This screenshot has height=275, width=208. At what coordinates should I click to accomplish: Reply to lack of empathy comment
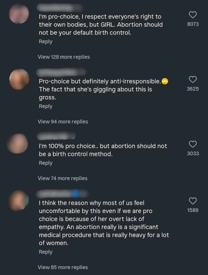[46, 252]
